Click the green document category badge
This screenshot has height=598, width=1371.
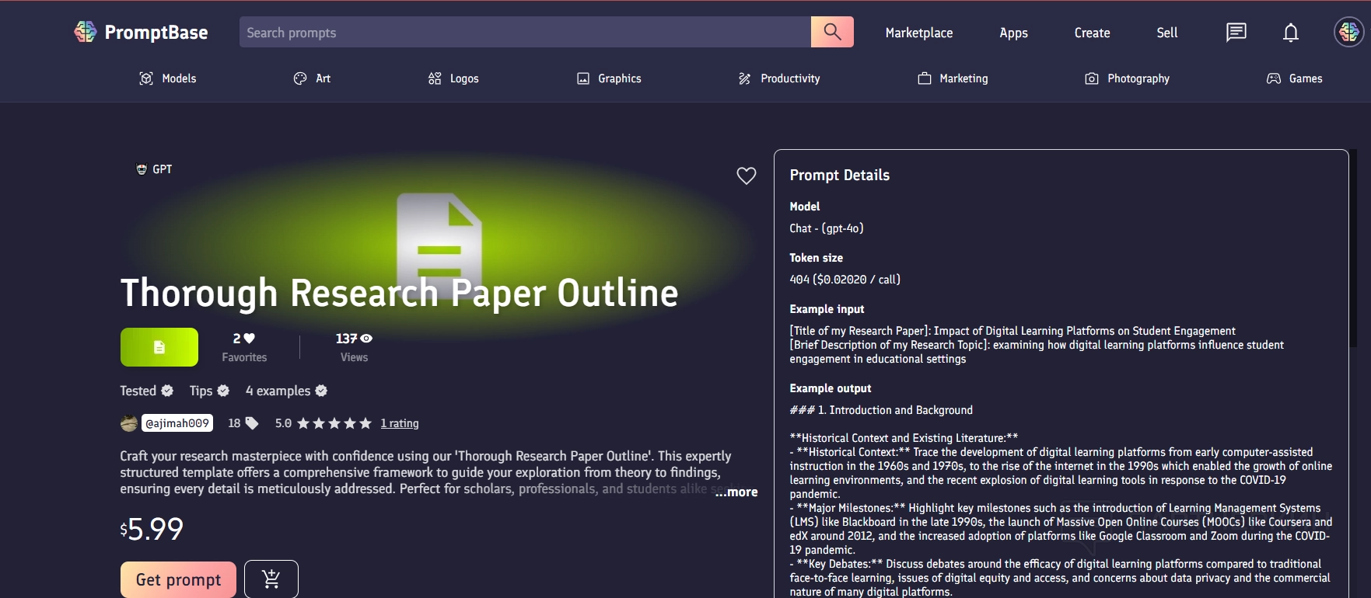tap(159, 347)
